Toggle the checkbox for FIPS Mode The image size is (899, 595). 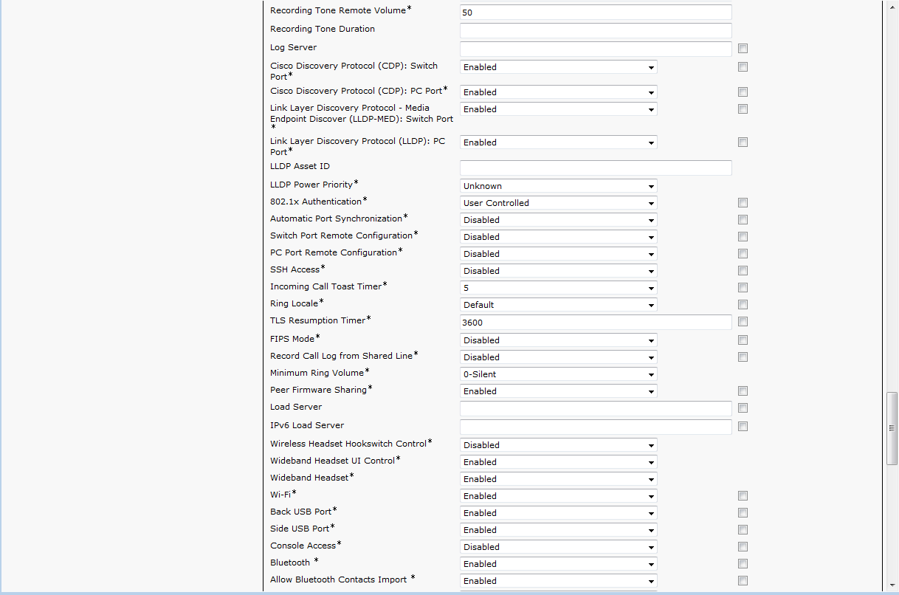743,340
